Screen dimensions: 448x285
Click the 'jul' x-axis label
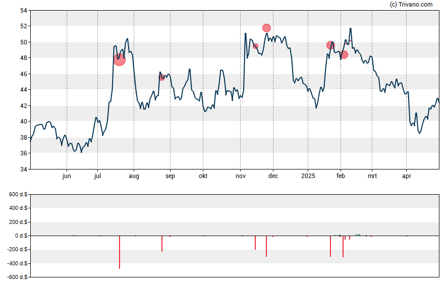(x=97, y=176)
